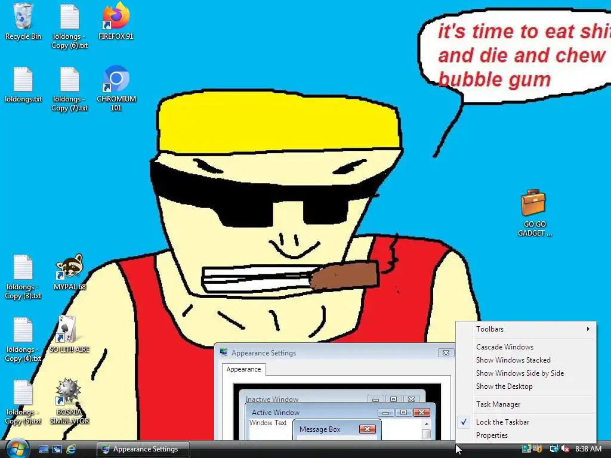Click the Appearance Settings title bar icon
The height and width of the screenshot is (458, 611).
click(224, 352)
